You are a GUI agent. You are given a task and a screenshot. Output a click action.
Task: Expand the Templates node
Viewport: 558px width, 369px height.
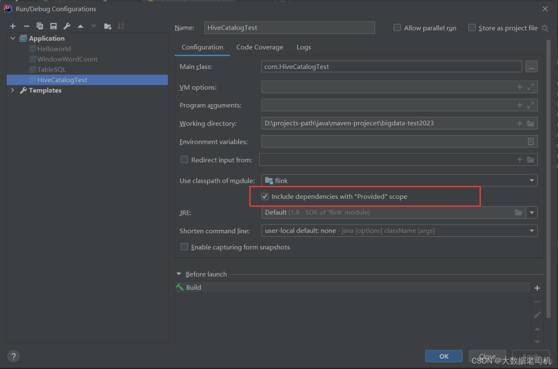pyautogui.click(x=12, y=90)
